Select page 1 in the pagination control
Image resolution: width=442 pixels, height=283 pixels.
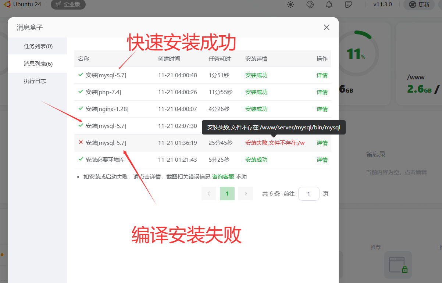coord(227,193)
